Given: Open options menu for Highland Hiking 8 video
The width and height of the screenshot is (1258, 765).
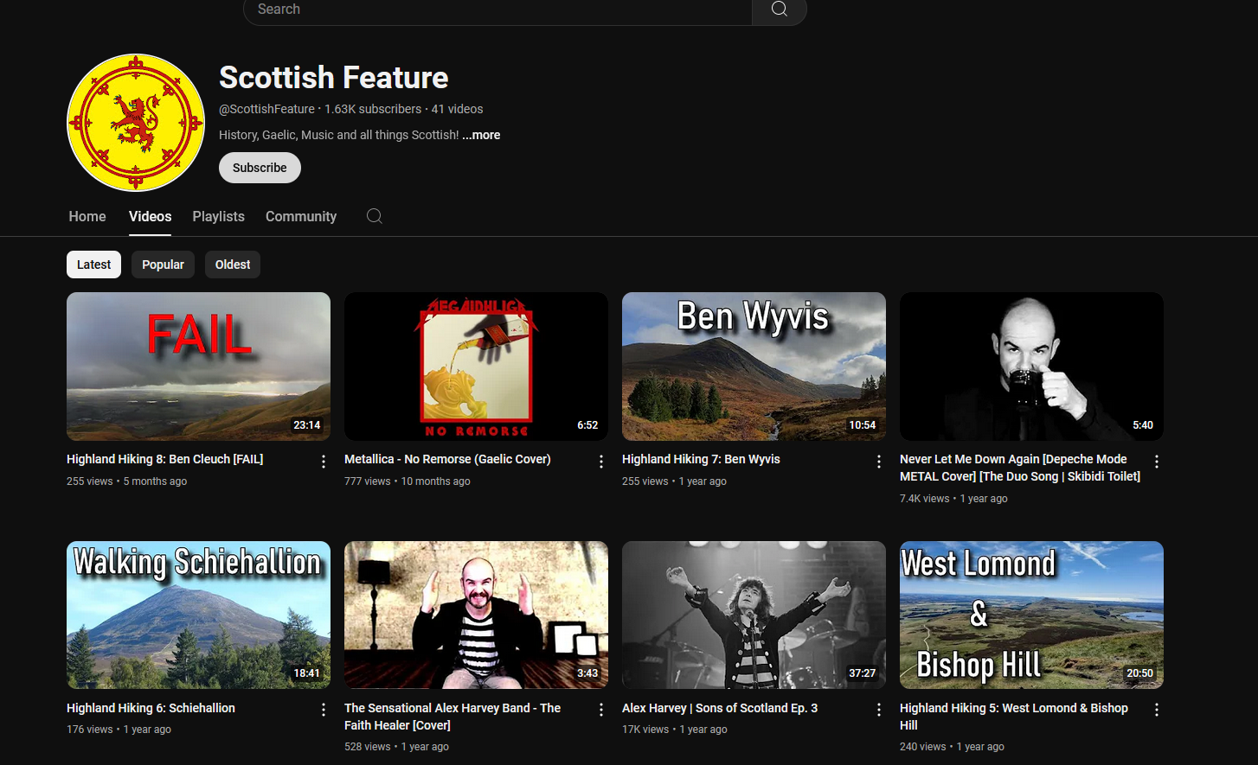Looking at the screenshot, I should (x=324, y=462).
